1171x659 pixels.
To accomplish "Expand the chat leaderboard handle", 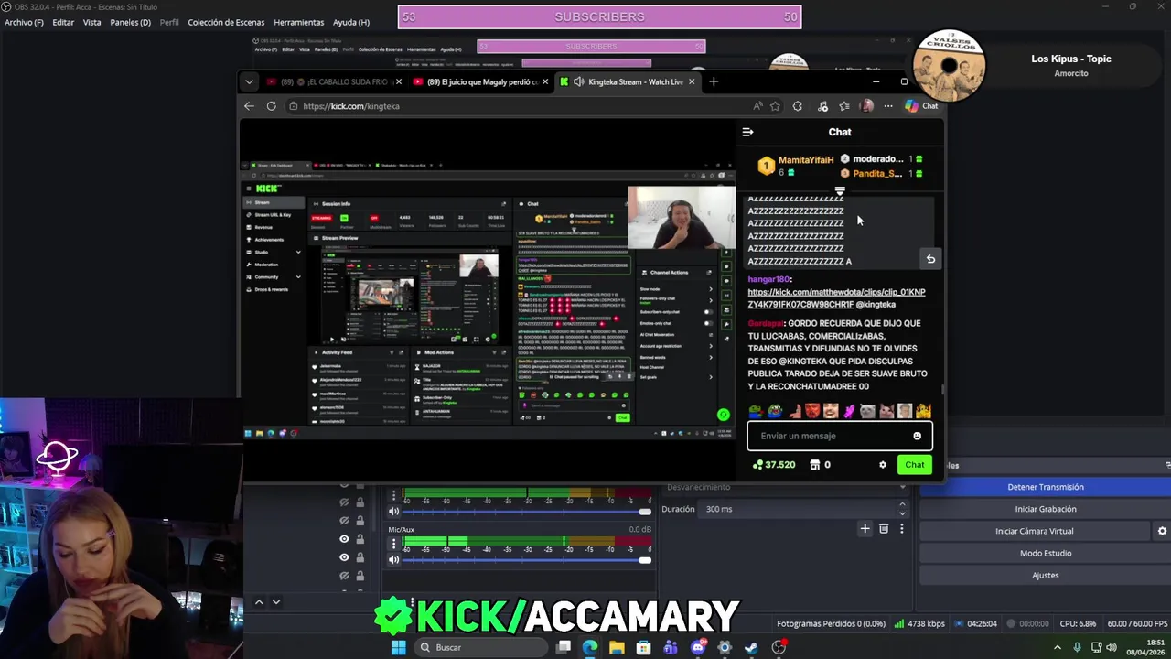I will point(840,191).
